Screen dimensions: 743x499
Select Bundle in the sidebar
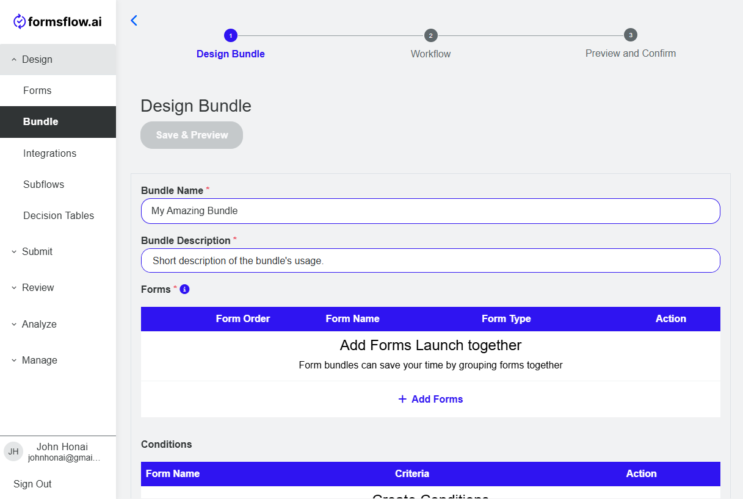pos(58,121)
